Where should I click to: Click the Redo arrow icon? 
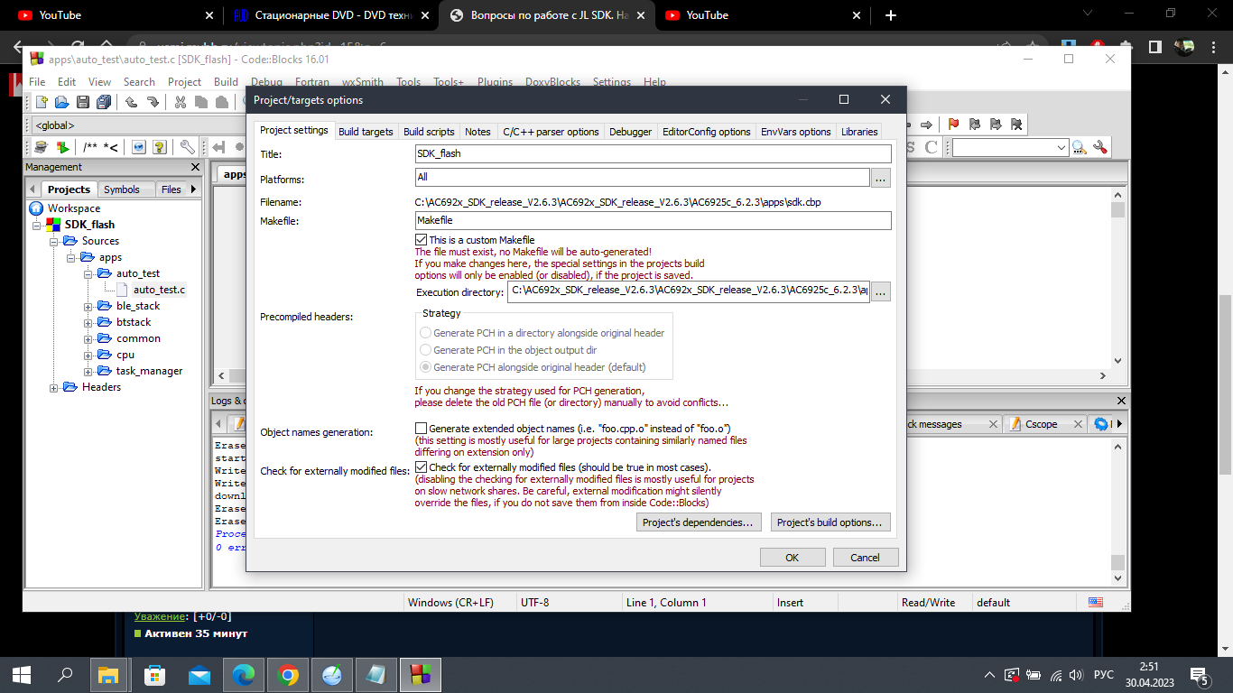[x=153, y=102]
